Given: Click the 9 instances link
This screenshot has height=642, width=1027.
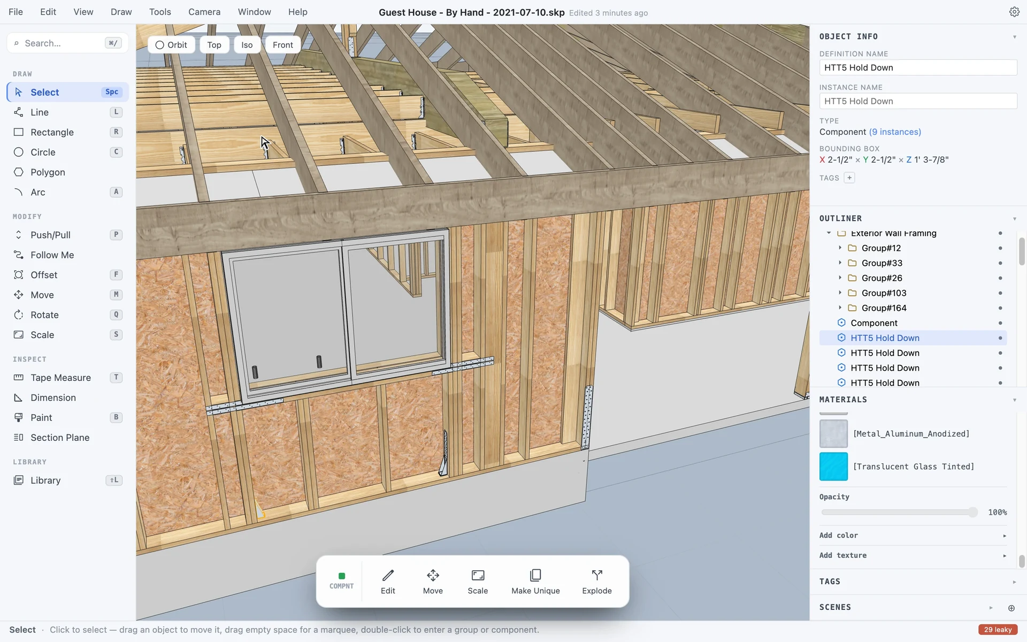Looking at the screenshot, I should [895, 132].
